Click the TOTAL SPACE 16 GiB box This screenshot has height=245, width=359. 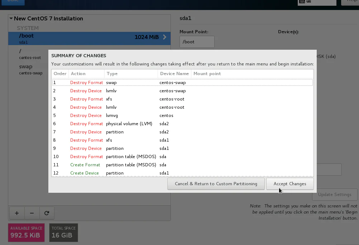63,232
